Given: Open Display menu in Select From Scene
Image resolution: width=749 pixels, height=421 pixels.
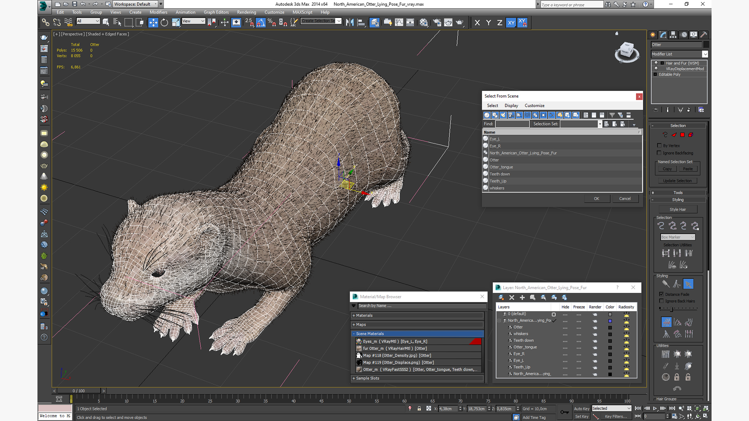Looking at the screenshot, I should pyautogui.click(x=511, y=106).
